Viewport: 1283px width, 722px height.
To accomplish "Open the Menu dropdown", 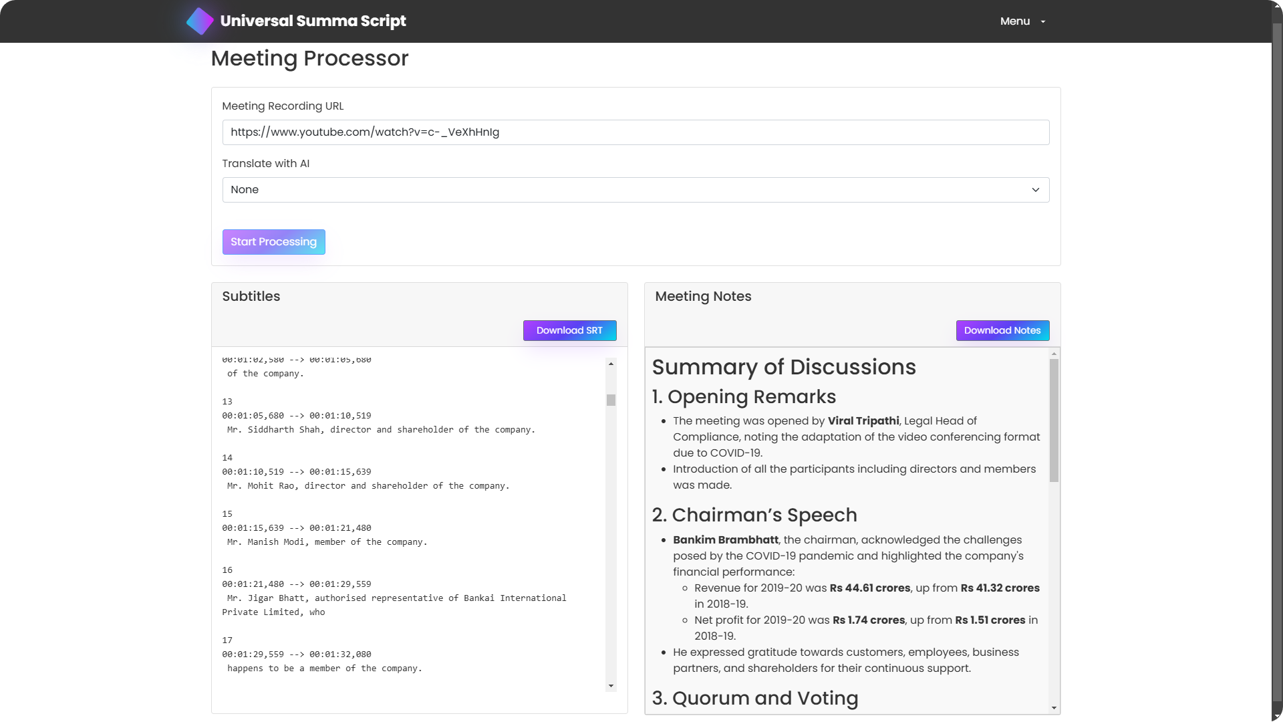I will click(1014, 21).
